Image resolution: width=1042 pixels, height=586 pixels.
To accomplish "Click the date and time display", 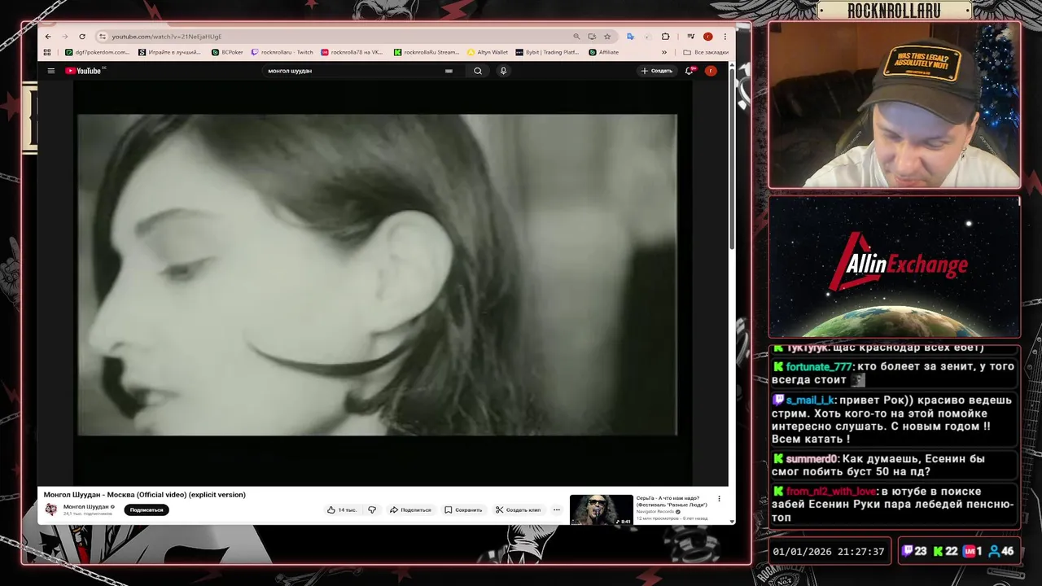I will 828,552.
